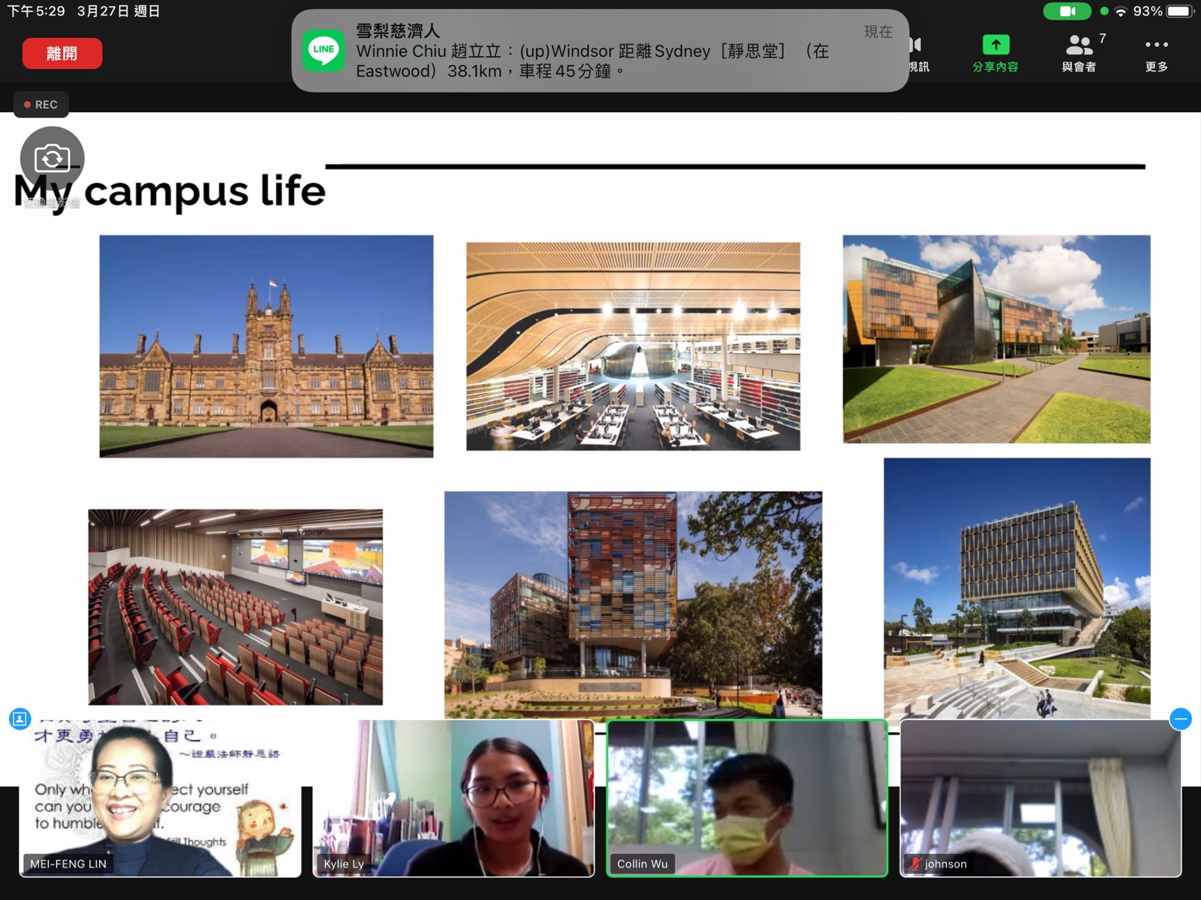Tap the switch camera icon
The height and width of the screenshot is (900, 1201).
pos(52,158)
